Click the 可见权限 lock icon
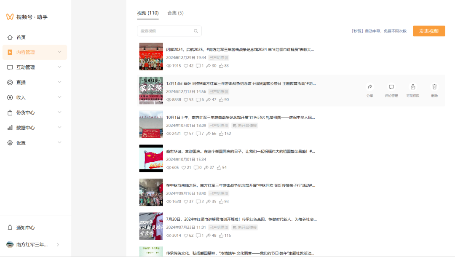Viewport: 455px width, 257px height. (x=413, y=86)
